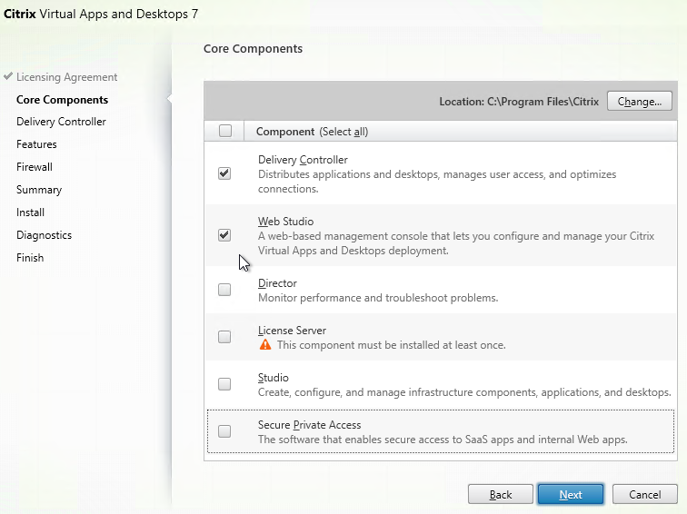The height and width of the screenshot is (514, 687).
Task: Go Back to the previous step
Action: click(501, 494)
